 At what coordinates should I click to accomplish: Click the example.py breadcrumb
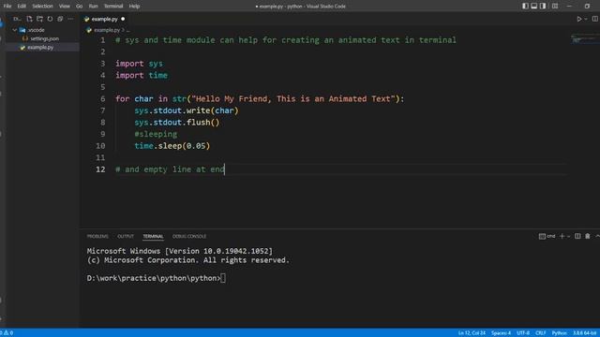[x=107, y=30]
